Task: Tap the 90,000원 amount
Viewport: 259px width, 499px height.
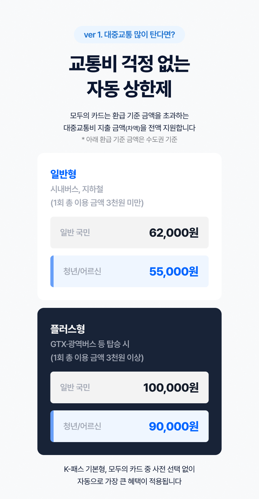Action: [174, 426]
